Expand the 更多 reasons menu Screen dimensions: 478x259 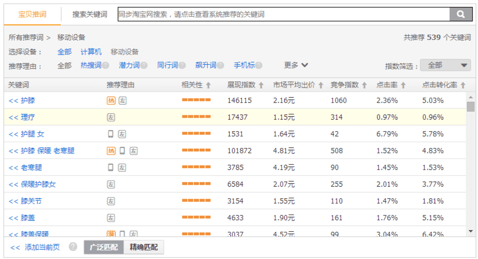[296, 65]
